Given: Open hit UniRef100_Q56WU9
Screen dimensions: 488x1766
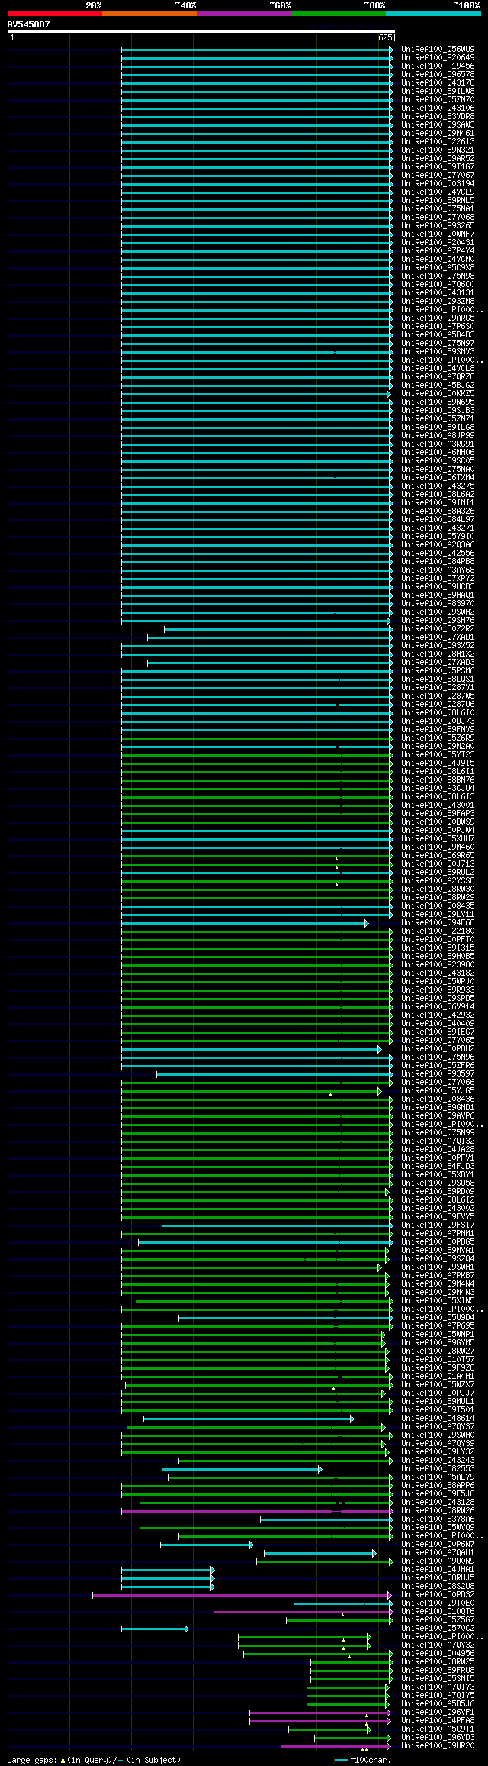Looking at the screenshot, I should pyautogui.click(x=438, y=49).
